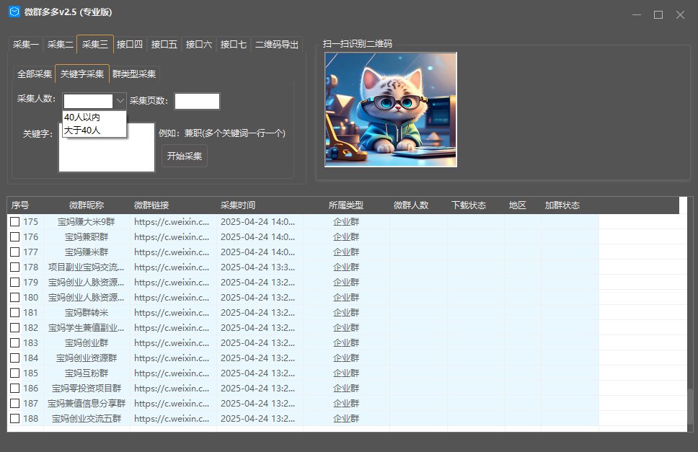Tick the checkbox for row 188

14,419
